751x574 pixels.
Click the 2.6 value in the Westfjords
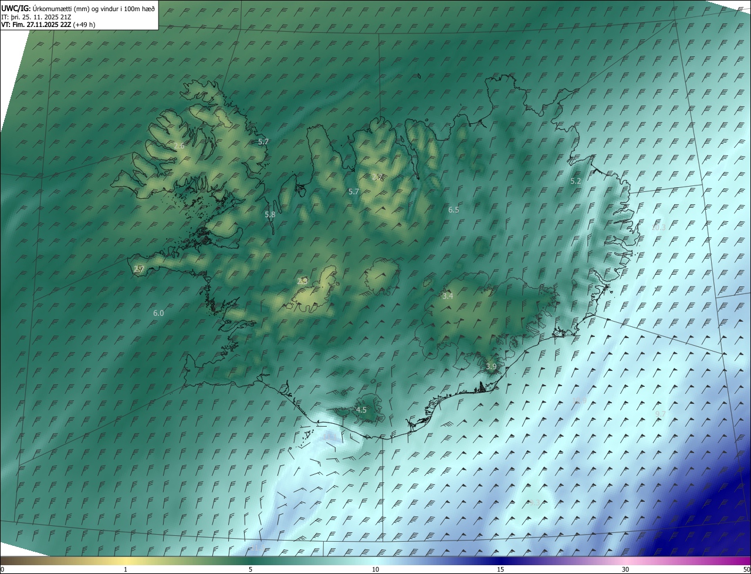(x=180, y=146)
